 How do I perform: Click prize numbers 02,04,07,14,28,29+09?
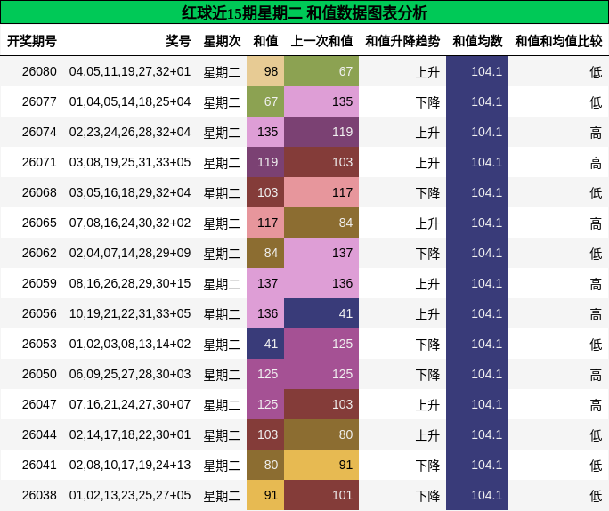[130, 253]
